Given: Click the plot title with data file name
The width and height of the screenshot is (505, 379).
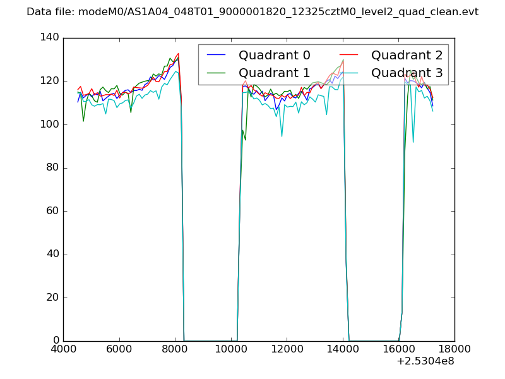Looking at the screenshot, I should tap(252, 12).
